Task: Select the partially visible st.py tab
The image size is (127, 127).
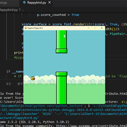Action: 3,3
